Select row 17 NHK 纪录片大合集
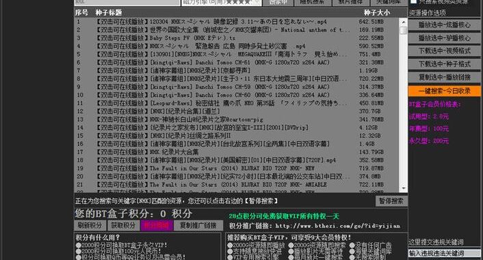483x260 pixels. click(237, 152)
